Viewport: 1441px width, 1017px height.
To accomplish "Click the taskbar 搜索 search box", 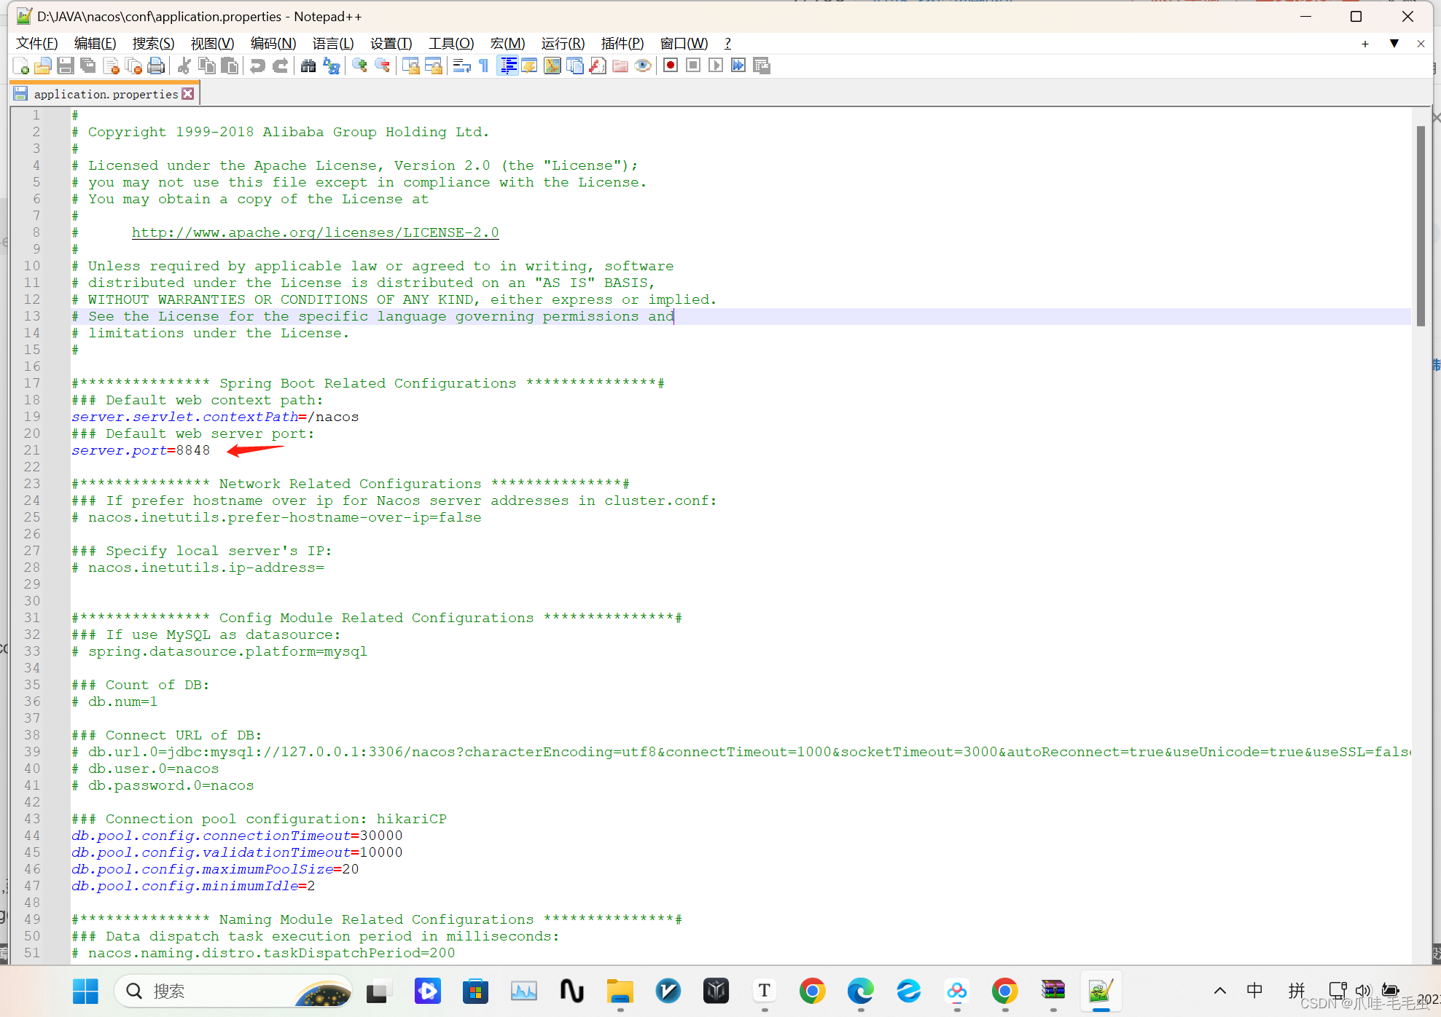I will point(234,991).
